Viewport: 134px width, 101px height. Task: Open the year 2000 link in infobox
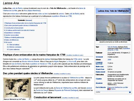pyautogui.click(x=109, y=60)
